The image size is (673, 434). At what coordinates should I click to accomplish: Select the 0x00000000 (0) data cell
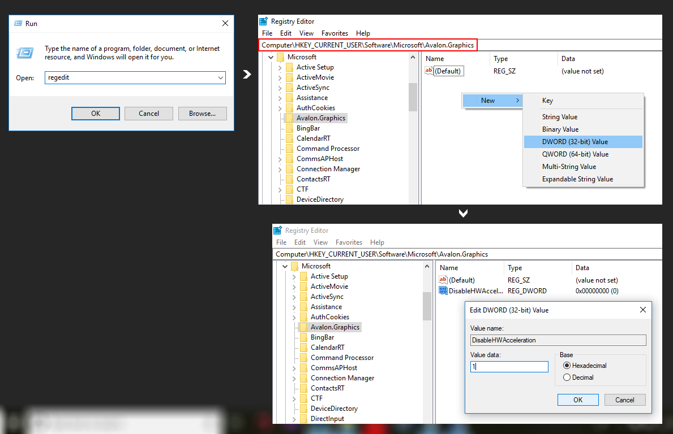pyautogui.click(x=597, y=291)
